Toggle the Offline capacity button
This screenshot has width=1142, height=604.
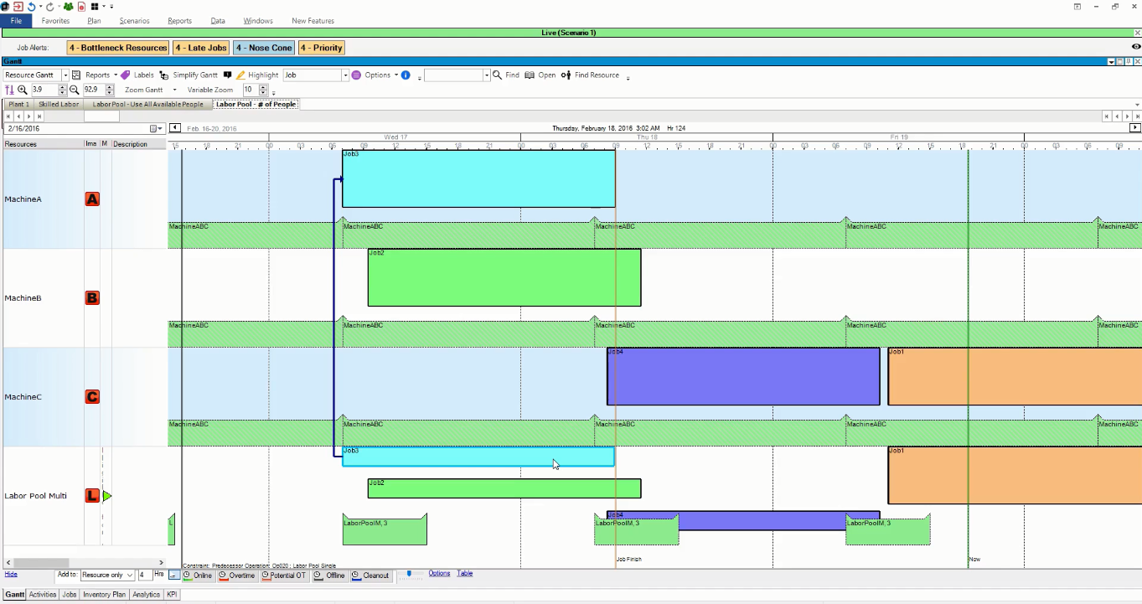click(x=329, y=576)
